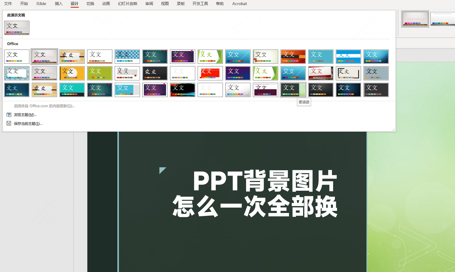
Task: Apply the green leaf theme in row one
Action: click(210, 56)
